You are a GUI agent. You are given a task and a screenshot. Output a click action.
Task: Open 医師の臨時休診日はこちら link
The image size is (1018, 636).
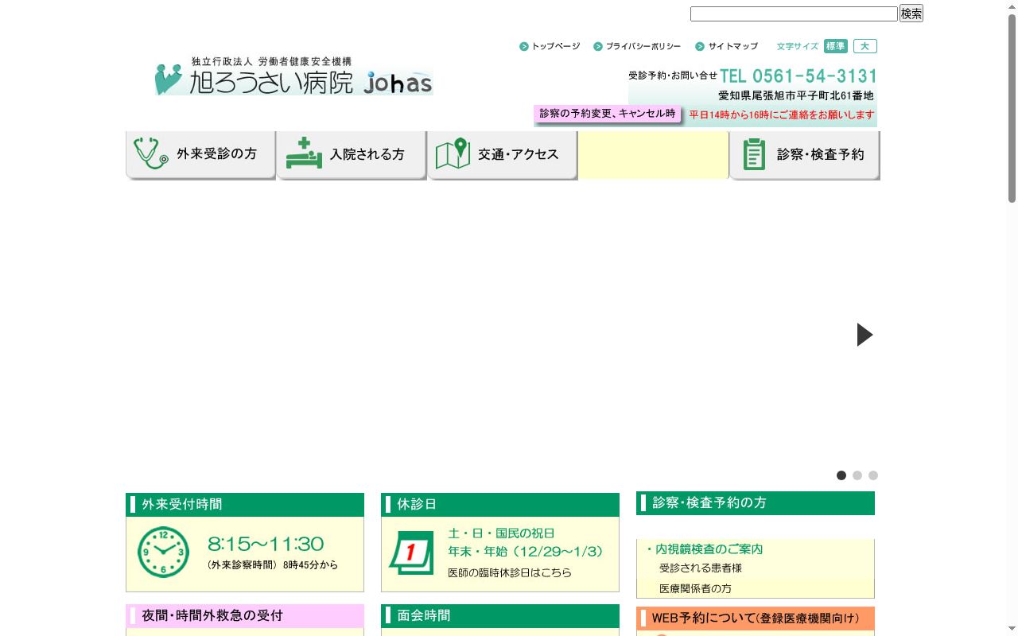click(510, 572)
